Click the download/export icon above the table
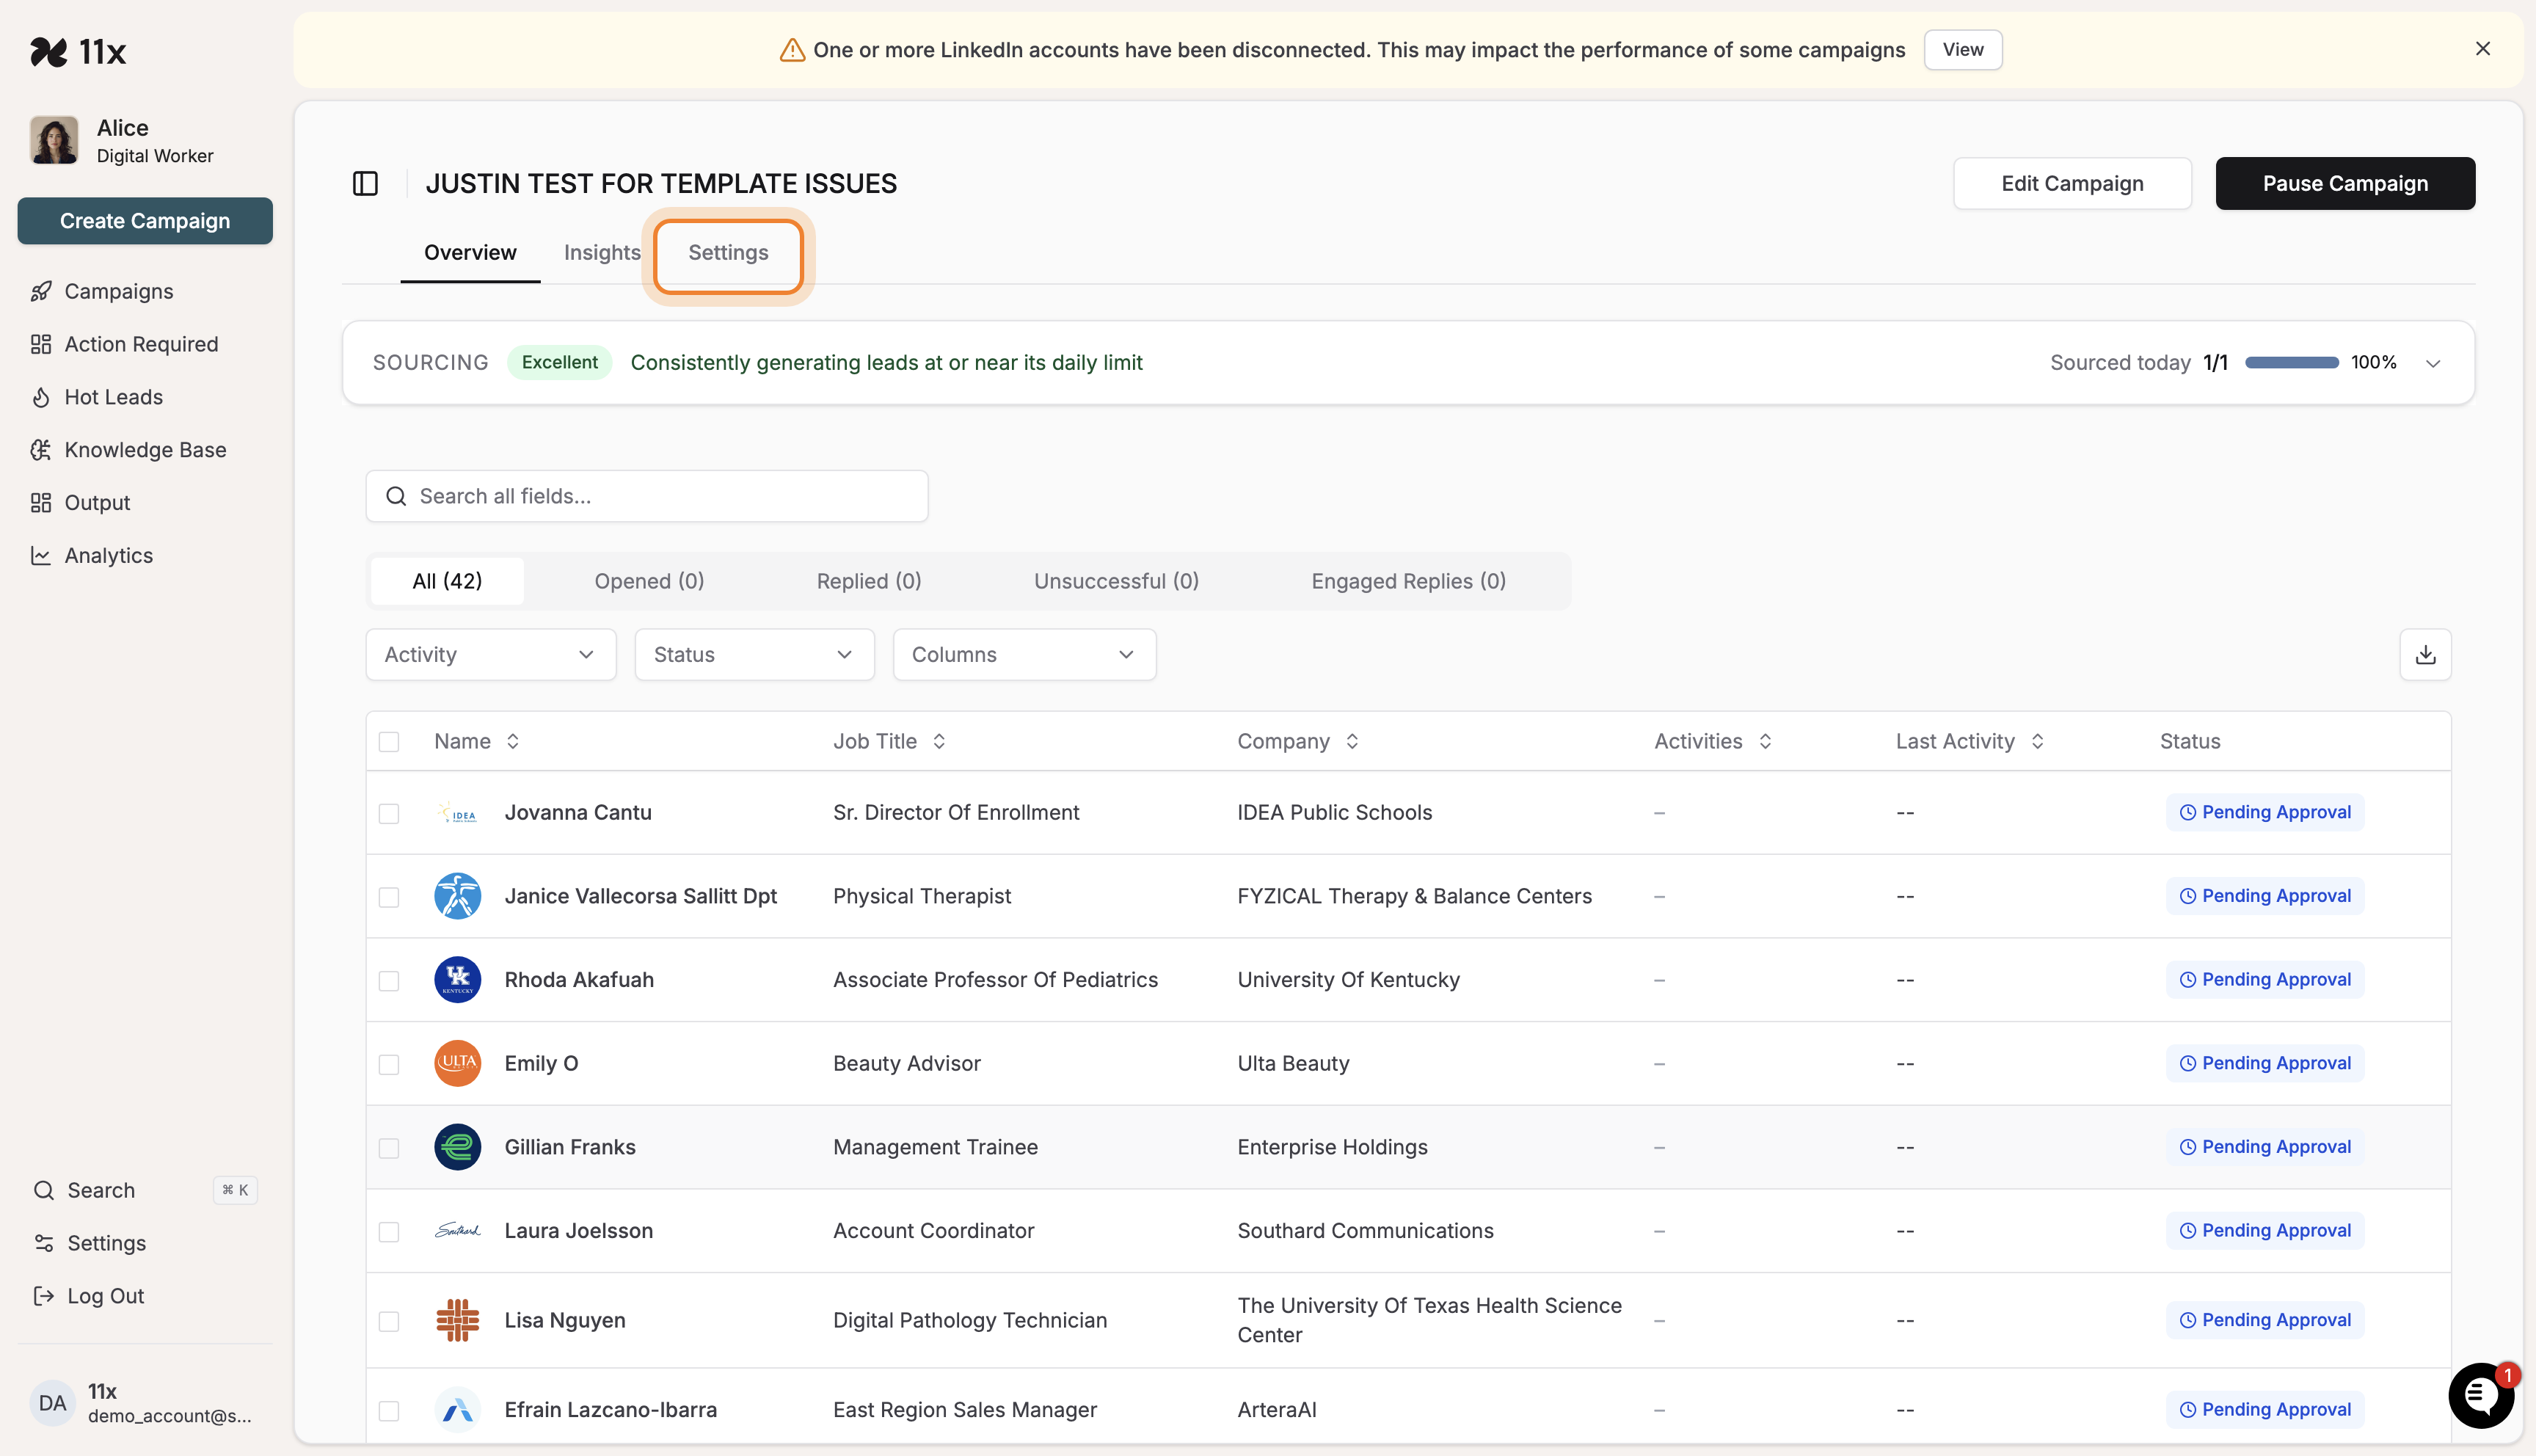The image size is (2536, 1456). coord(2426,654)
